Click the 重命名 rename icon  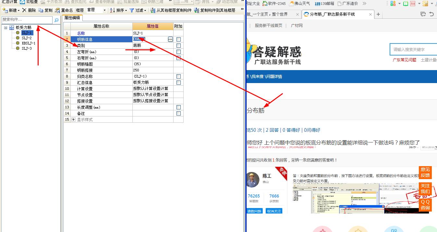57,10
